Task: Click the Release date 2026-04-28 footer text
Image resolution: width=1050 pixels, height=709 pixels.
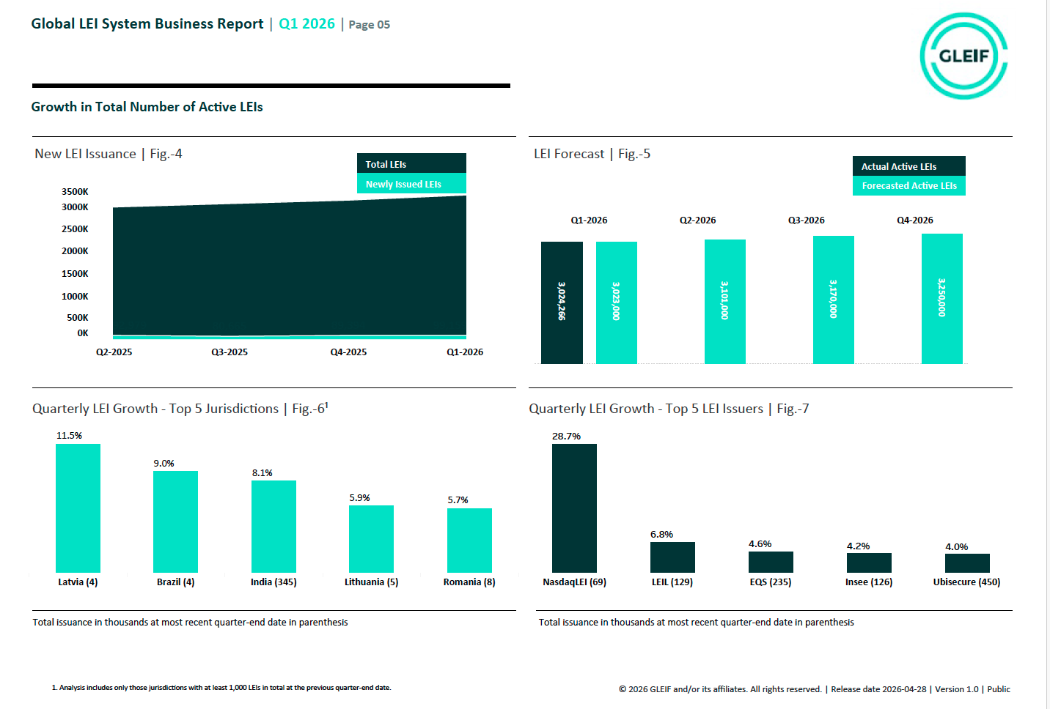Action: [x=879, y=689]
